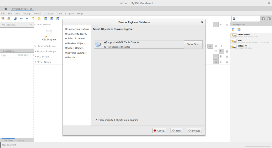Uncheck Place imported objects on a diagram
Screen dimensions: 272x148
[x=96, y=120]
